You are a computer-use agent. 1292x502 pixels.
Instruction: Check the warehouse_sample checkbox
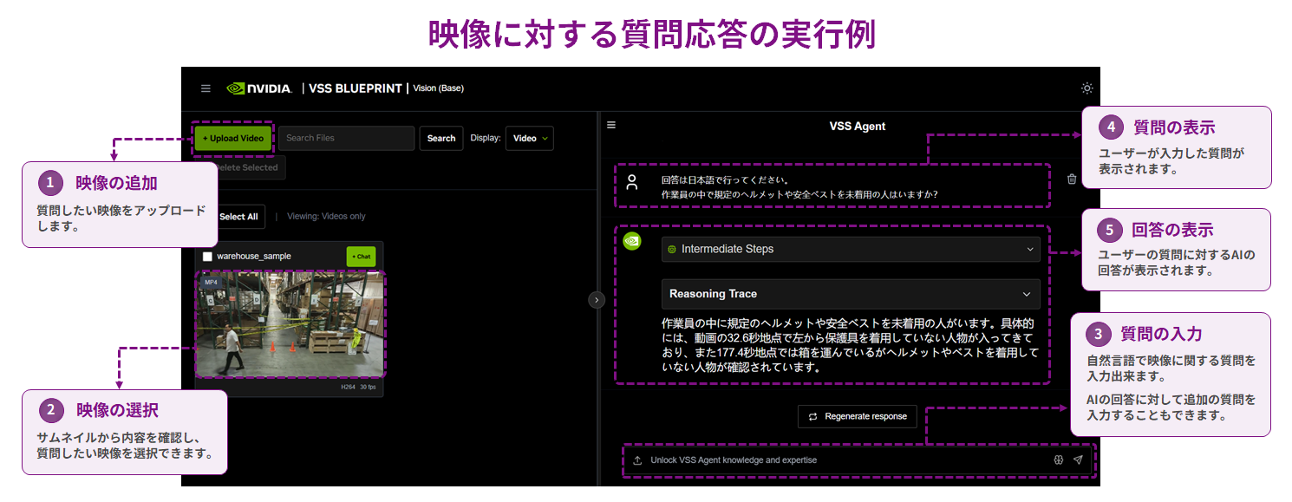(x=207, y=257)
